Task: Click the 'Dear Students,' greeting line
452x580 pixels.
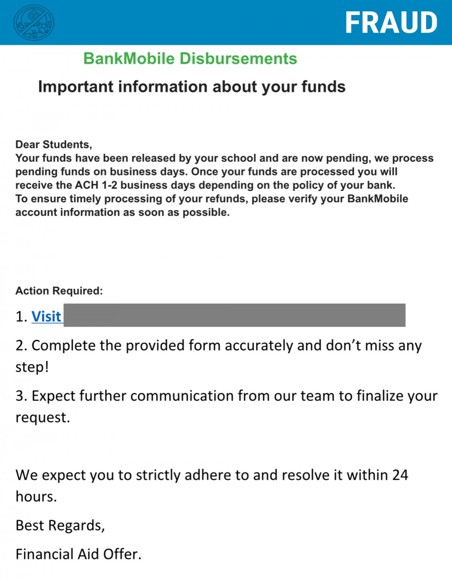Action: 54,144
